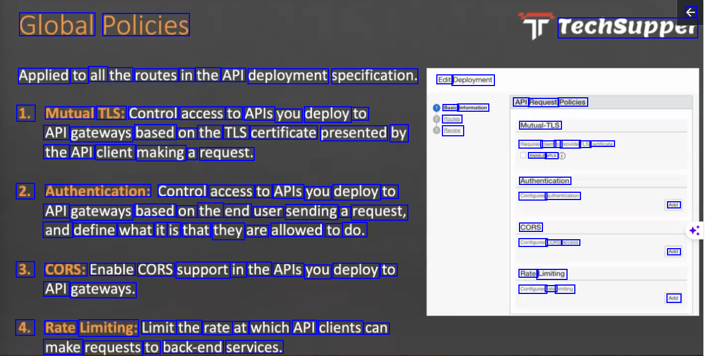
Task: Click the Global Policies slide heading
Action: click(104, 25)
